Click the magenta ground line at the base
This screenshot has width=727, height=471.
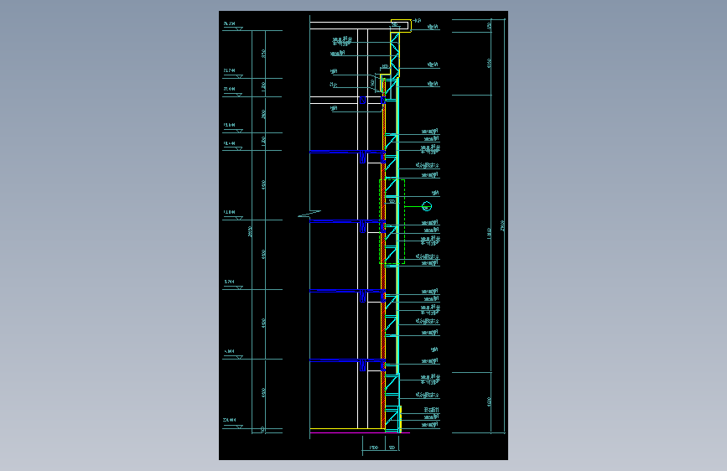[x=360, y=433]
